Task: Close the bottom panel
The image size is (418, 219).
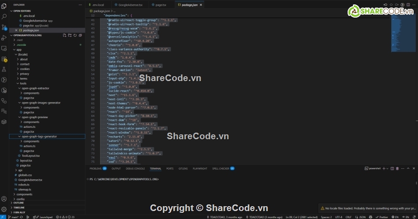Action: click(x=414, y=168)
